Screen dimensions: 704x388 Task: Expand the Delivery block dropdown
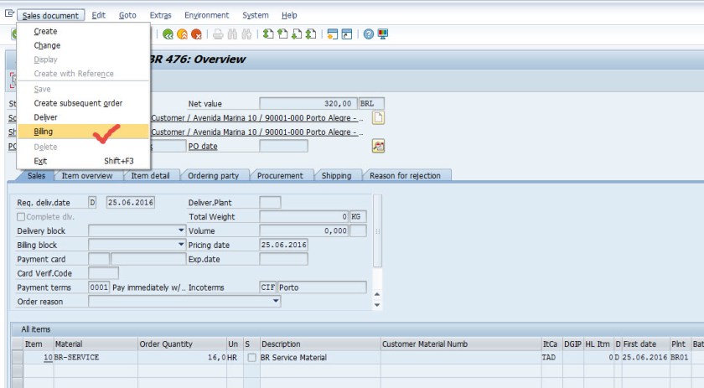tap(180, 230)
